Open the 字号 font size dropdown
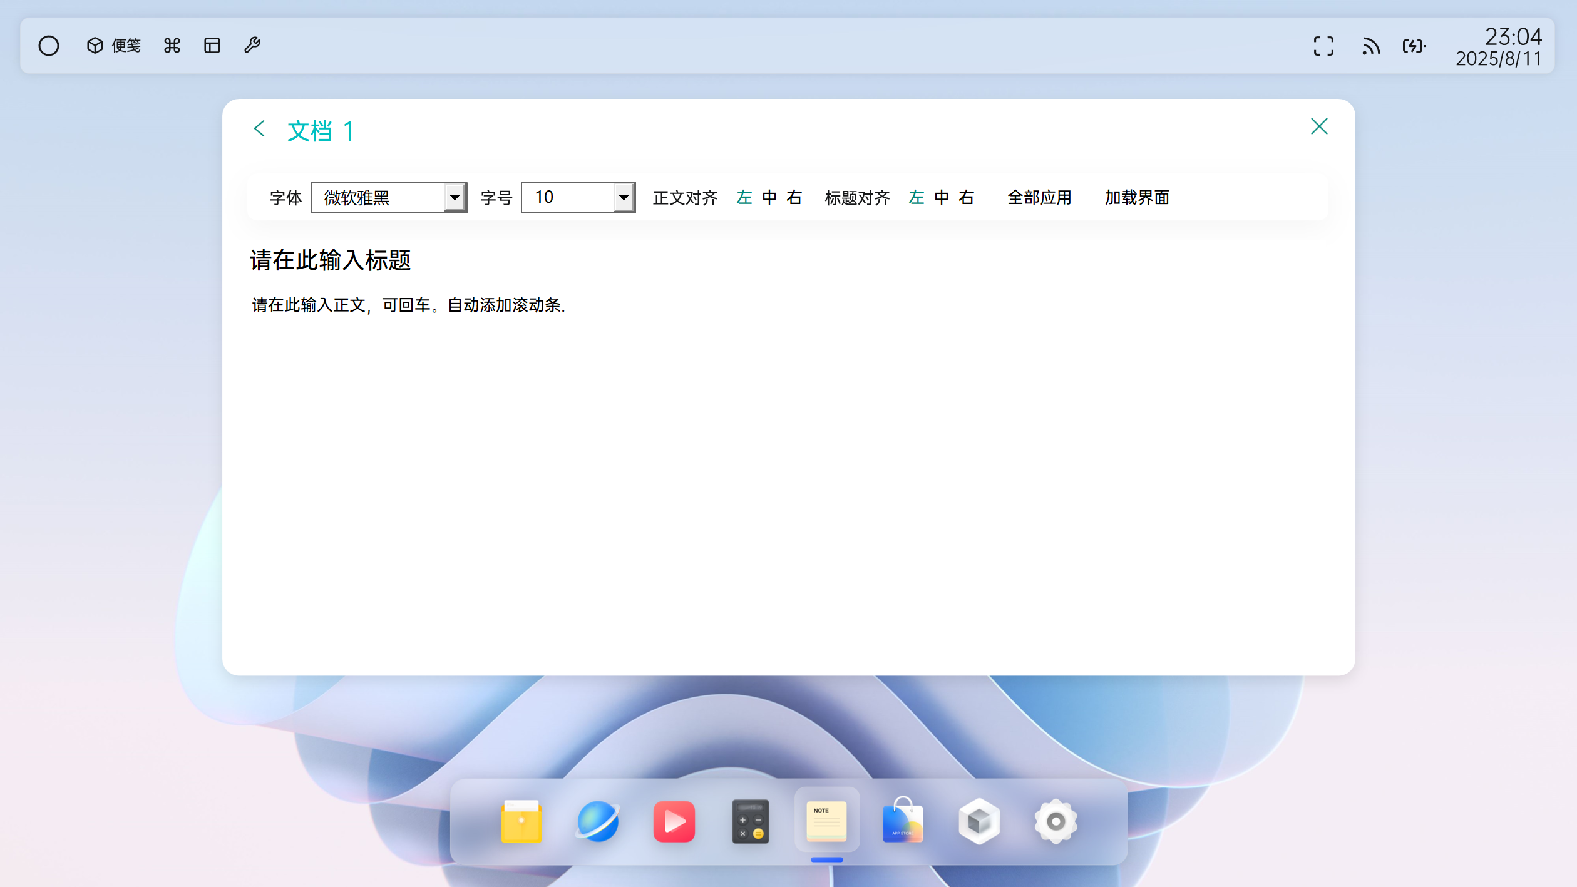The width and height of the screenshot is (1577, 887). (576, 197)
